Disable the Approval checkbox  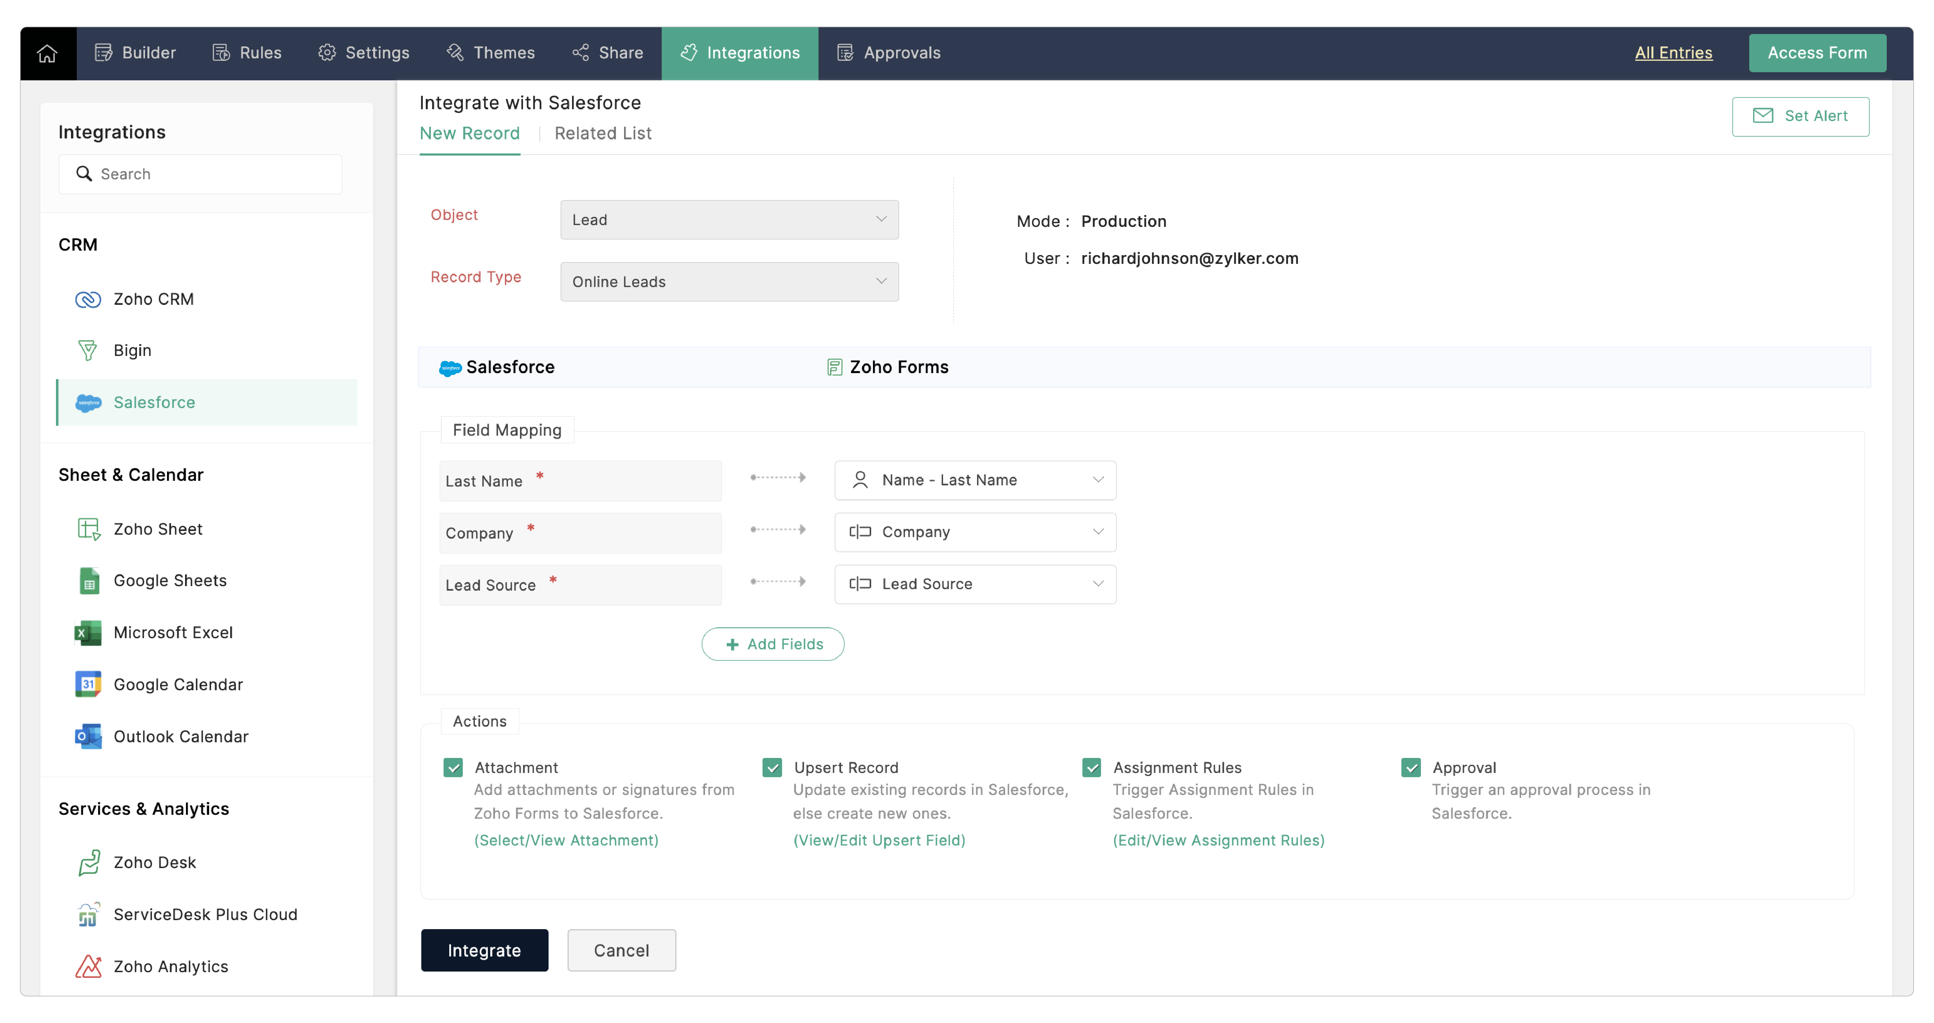pos(1411,768)
